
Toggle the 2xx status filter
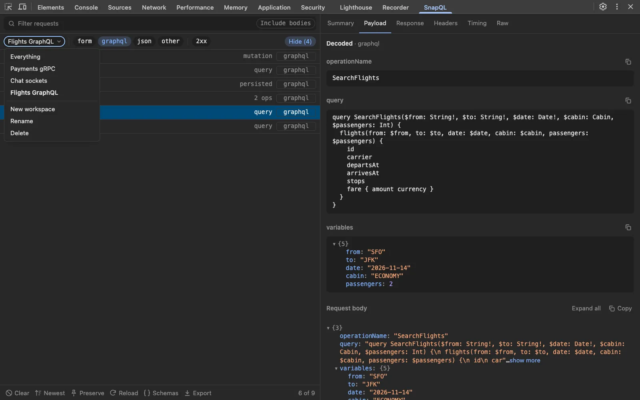point(202,41)
